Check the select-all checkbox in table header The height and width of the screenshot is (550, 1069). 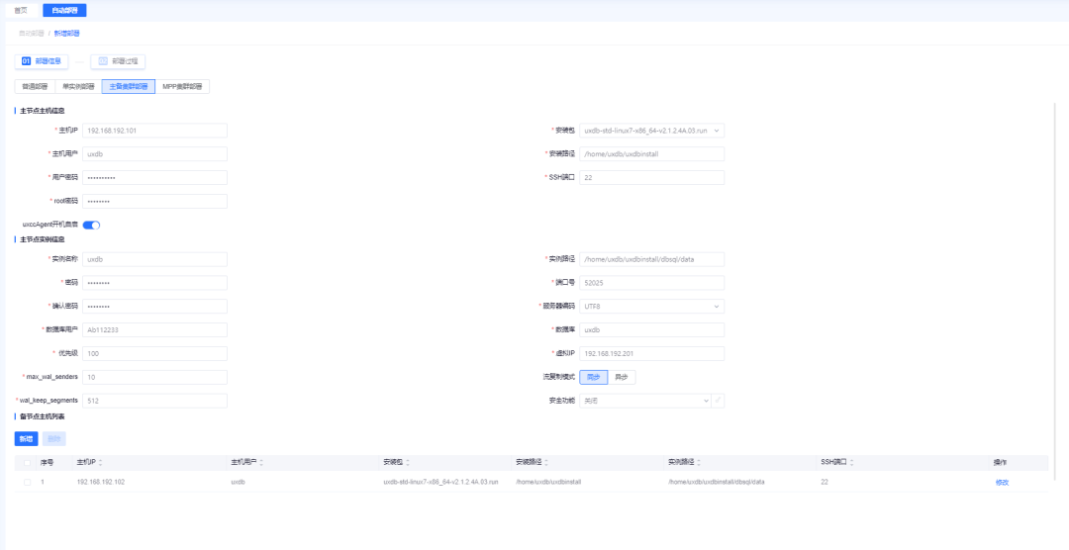click(x=27, y=462)
